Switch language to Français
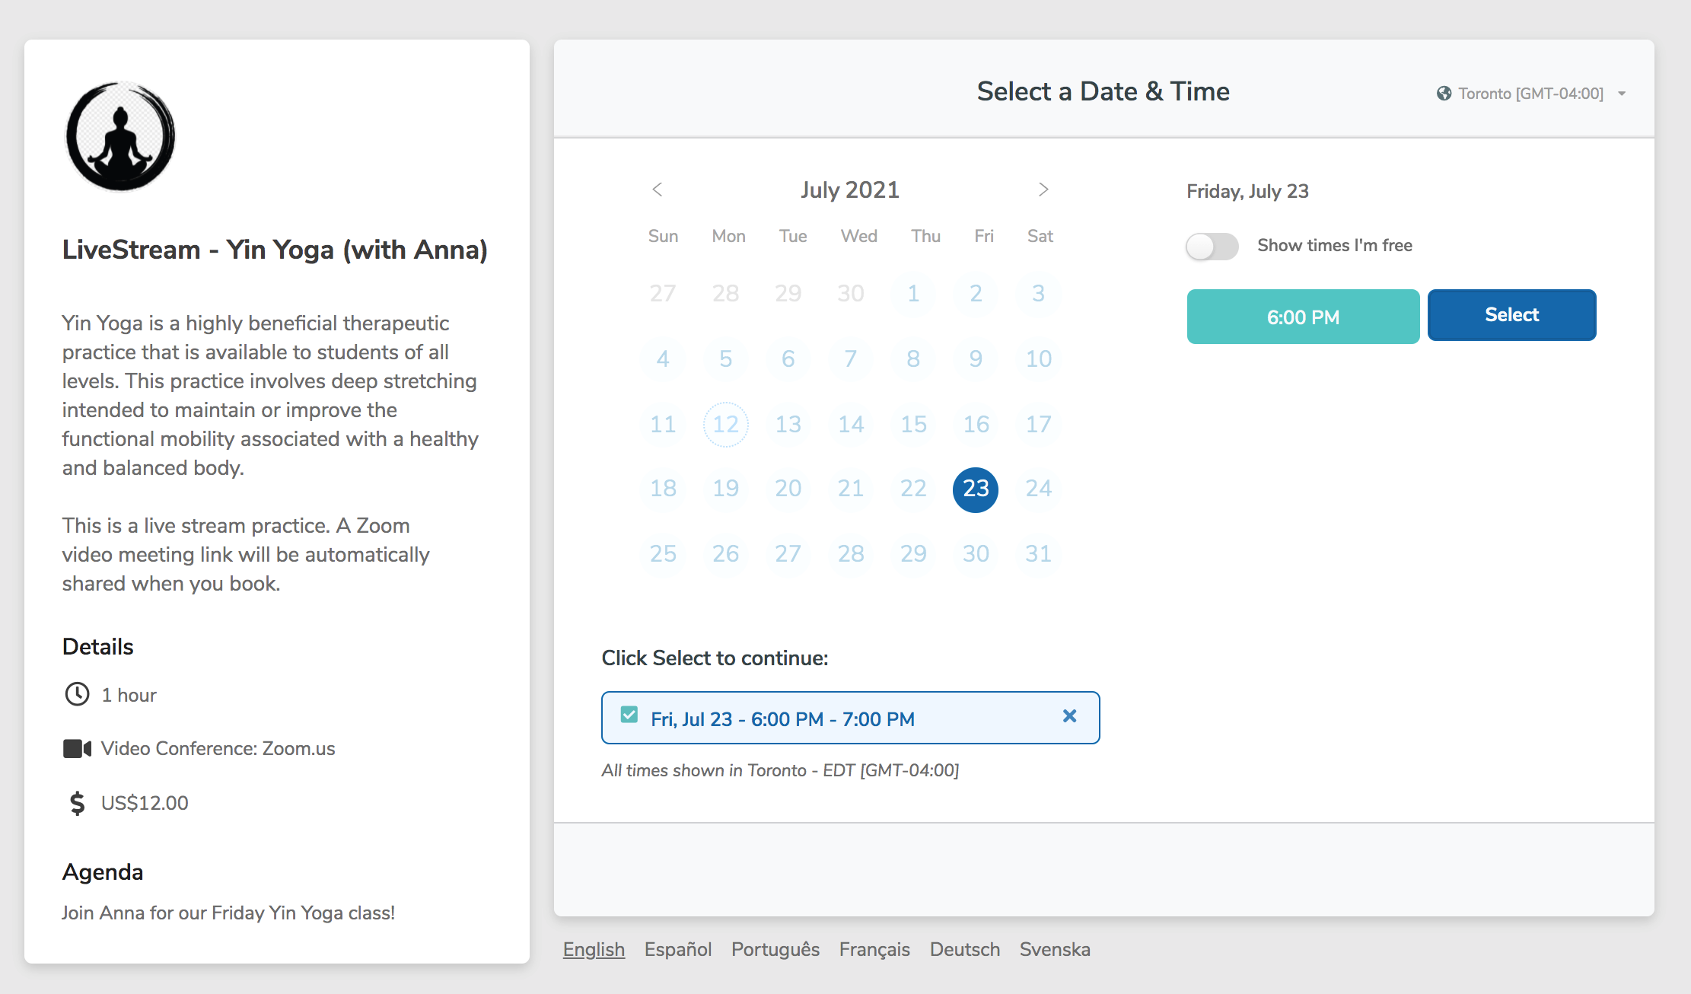 click(874, 949)
